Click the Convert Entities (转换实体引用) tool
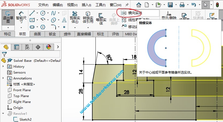Screen dimensions: 223x122 click(88, 17)
